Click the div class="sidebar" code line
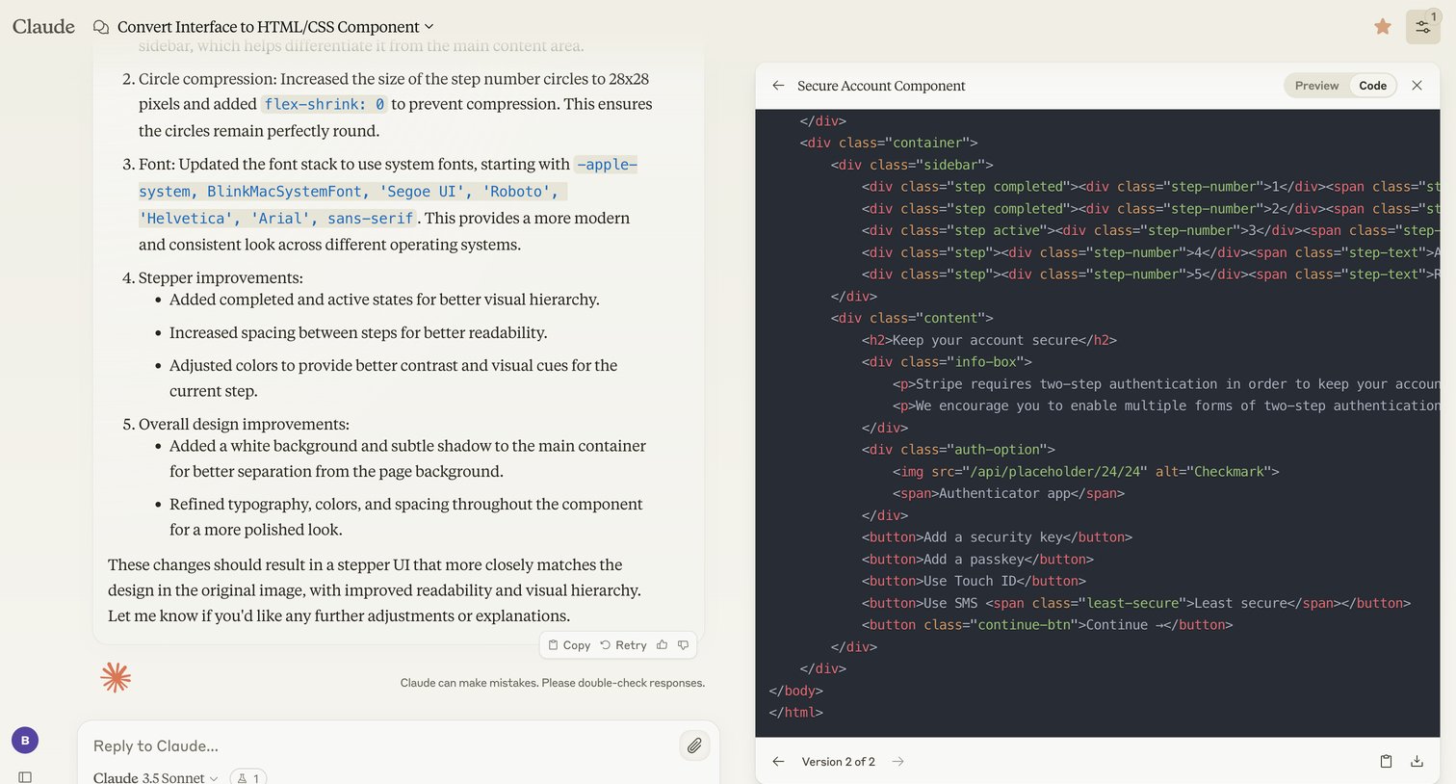1456x784 pixels. (x=912, y=165)
